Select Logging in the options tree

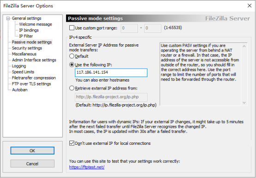(x=19, y=66)
